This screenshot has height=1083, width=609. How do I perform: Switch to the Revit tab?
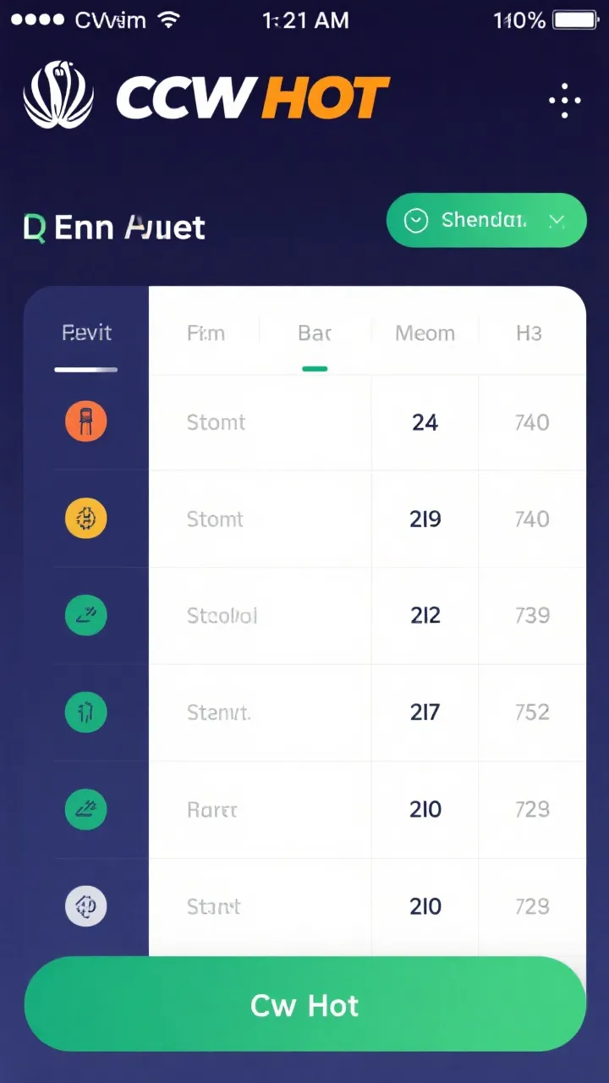tap(86, 333)
